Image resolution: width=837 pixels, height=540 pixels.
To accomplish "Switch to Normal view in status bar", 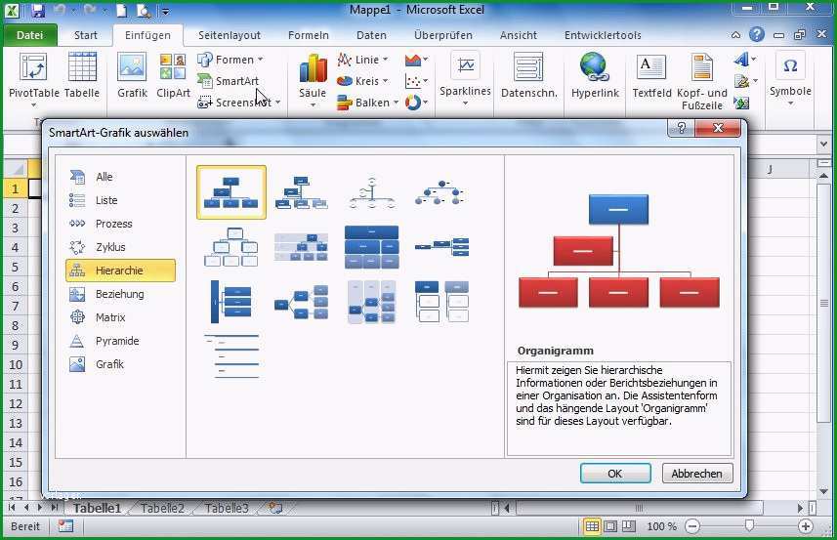I will tap(592, 526).
